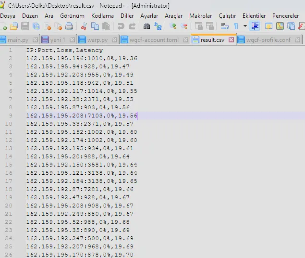
Task: Close the wgcf-profile.conf tab
Action: (x=297, y=40)
